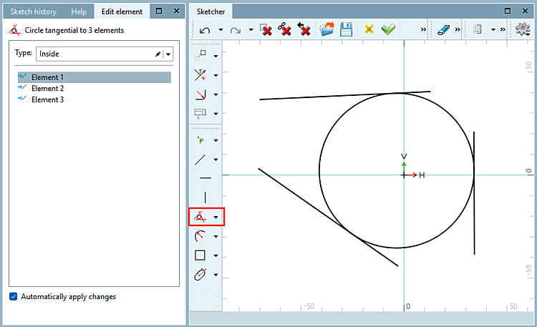Click the mirror tool icon in top toolbar
The height and width of the screenshot is (327, 537).
478,29
